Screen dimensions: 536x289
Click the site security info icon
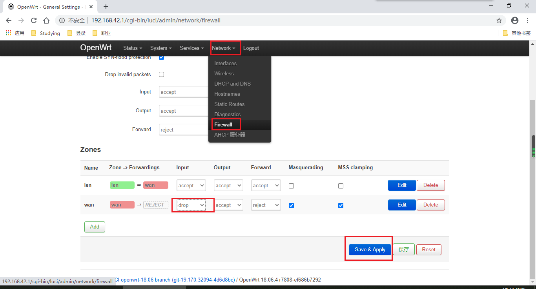62,20
